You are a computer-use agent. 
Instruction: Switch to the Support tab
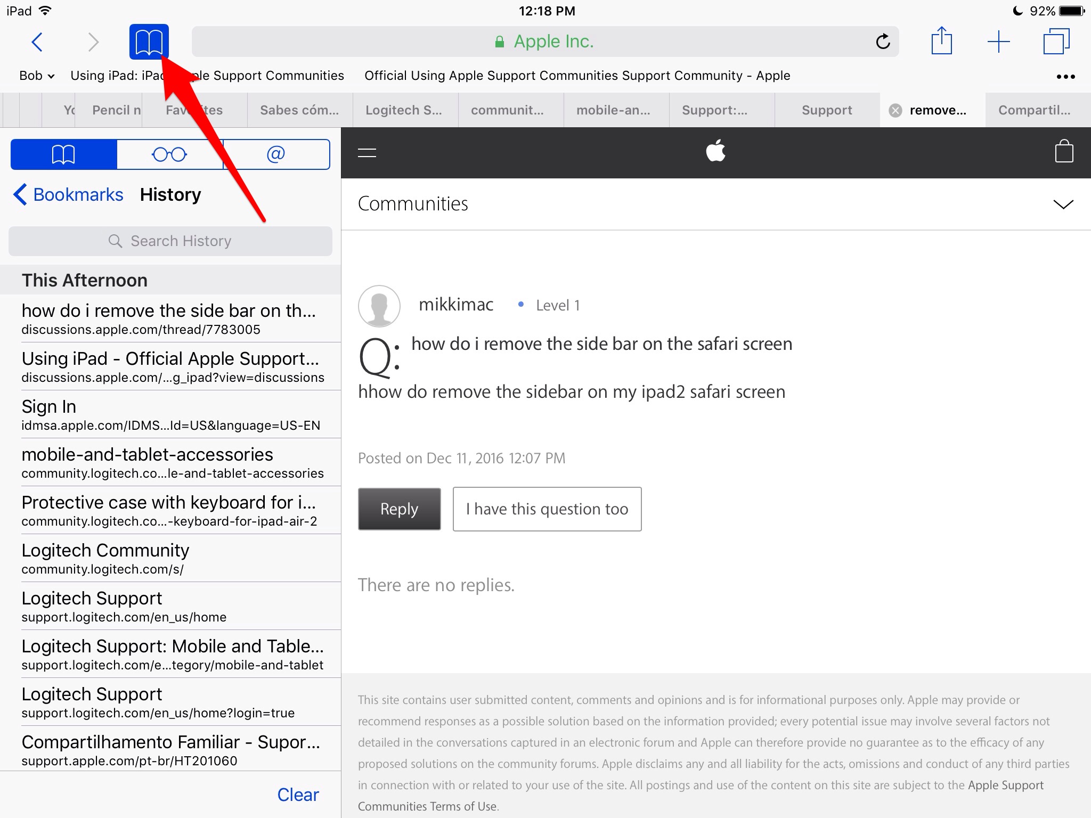826,110
